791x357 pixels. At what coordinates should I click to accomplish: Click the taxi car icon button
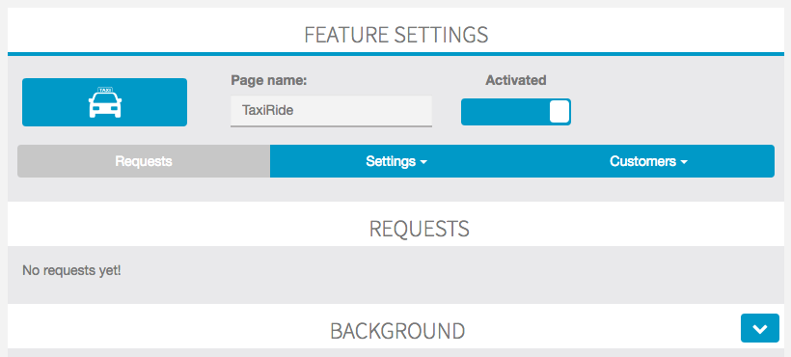click(104, 102)
